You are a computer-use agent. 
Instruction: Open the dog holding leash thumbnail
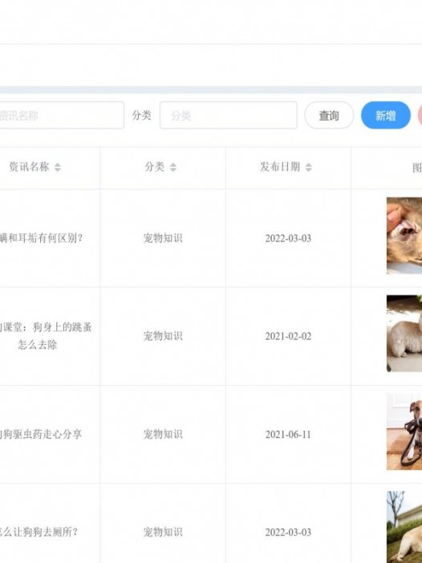coord(404,431)
